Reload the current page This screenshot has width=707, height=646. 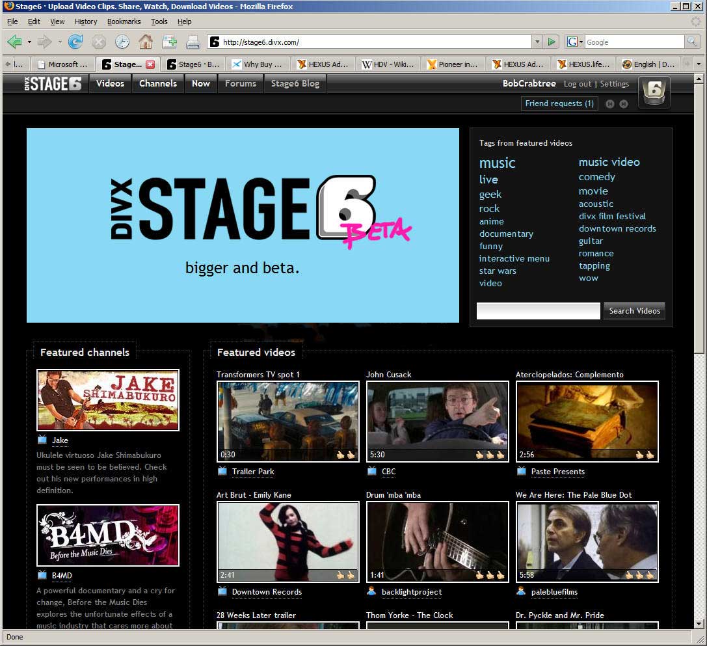[75, 42]
